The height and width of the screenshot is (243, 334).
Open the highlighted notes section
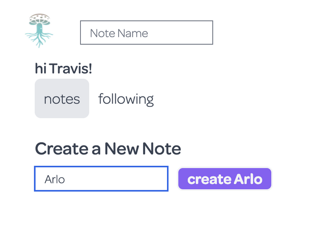pyautogui.click(x=62, y=98)
